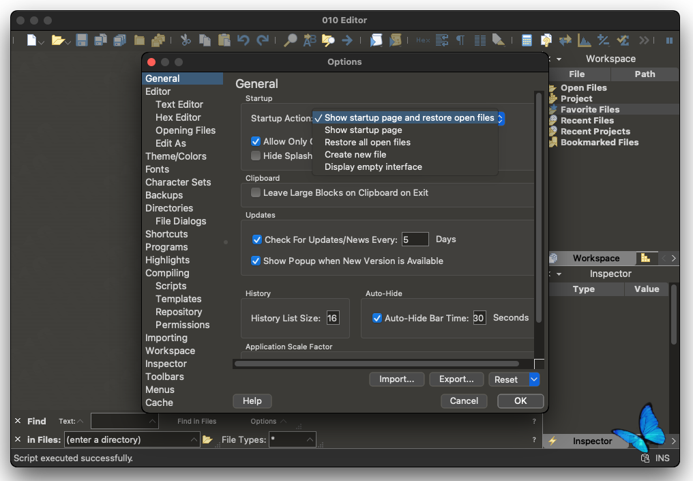The width and height of the screenshot is (693, 481).
Task: Click the Find magnifying glass icon
Action: click(290, 40)
